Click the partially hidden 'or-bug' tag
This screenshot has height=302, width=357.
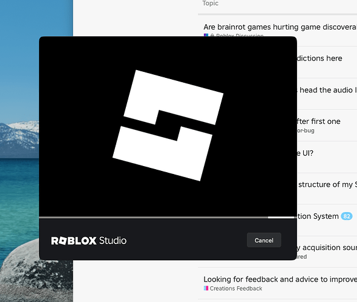pos(306,130)
